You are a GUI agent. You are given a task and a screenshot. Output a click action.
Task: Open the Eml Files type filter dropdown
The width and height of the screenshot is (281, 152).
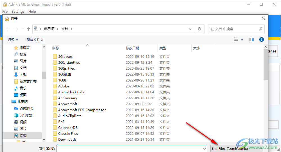coord(237,149)
